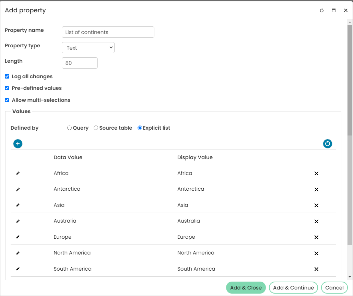Select the Africa data value cell
The height and width of the screenshot is (296, 353).
[61, 173]
